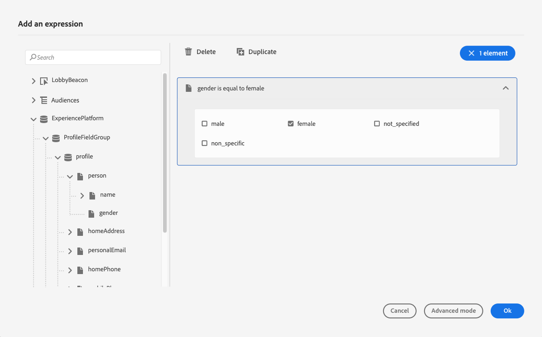The image size is (542, 337).
Task: Confirm with the Ok button
Action: click(x=508, y=311)
